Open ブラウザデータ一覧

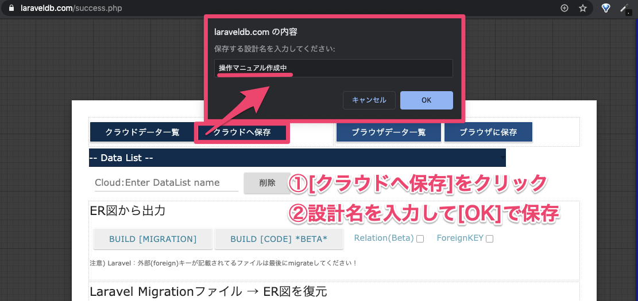tap(389, 132)
